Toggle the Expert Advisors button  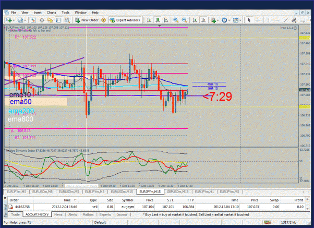125,20
